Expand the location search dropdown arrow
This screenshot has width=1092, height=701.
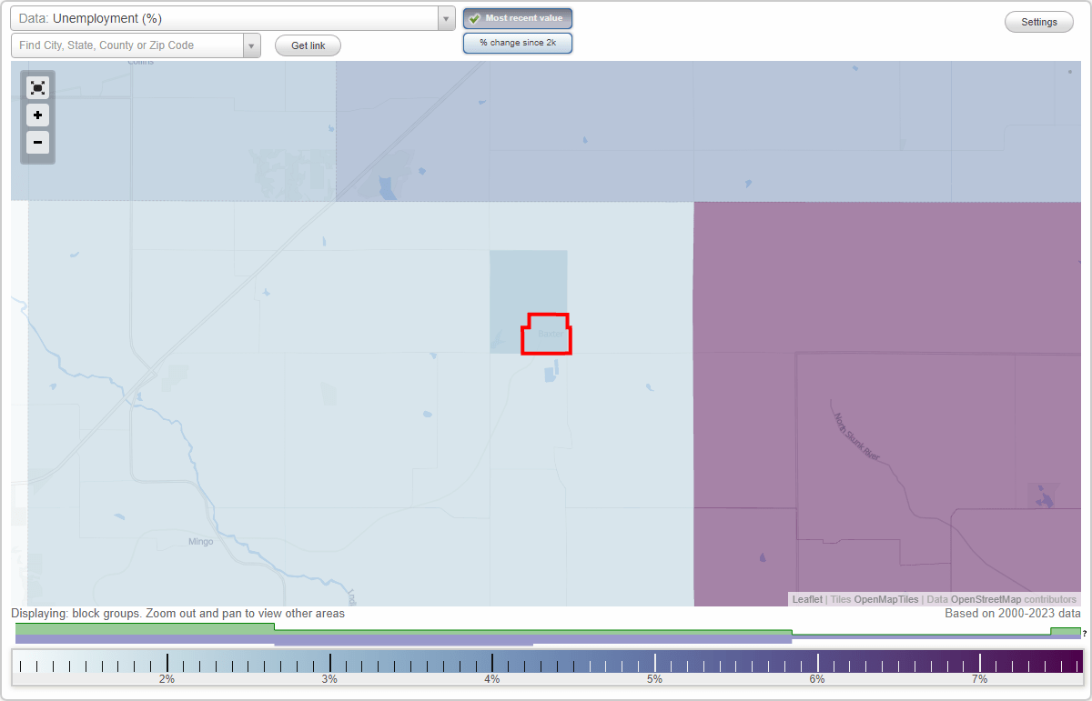[x=252, y=45]
